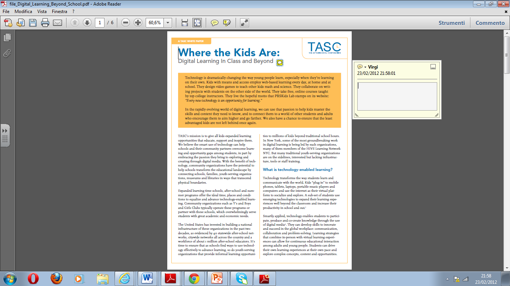Image resolution: width=510 pixels, height=286 pixels.
Task: Select the sticky note tool
Action: pos(214,23)
